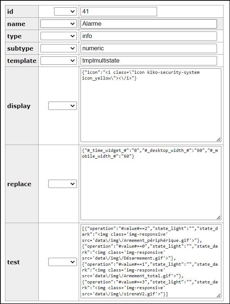Open the dropdown in the id row
This screenshot has width=230, height=304.
pos(65,12)
